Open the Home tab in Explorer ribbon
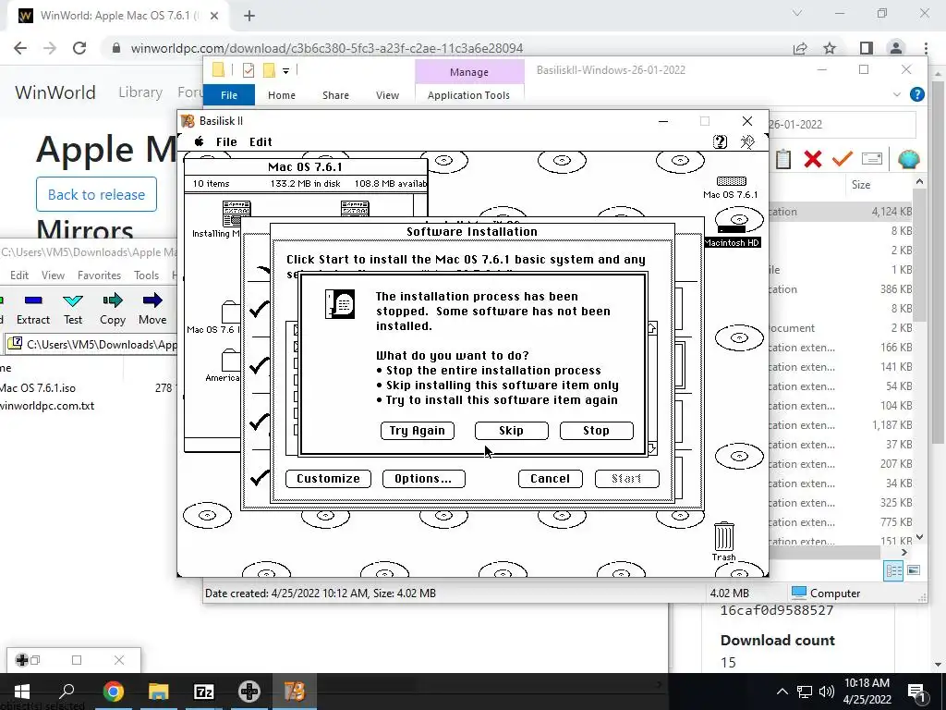946x710 pixels. [282, 95]
